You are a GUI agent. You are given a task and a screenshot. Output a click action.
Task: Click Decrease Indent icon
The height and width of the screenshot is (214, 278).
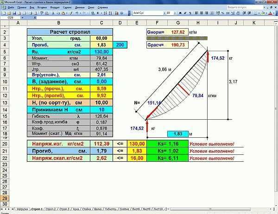coord(244,13)
